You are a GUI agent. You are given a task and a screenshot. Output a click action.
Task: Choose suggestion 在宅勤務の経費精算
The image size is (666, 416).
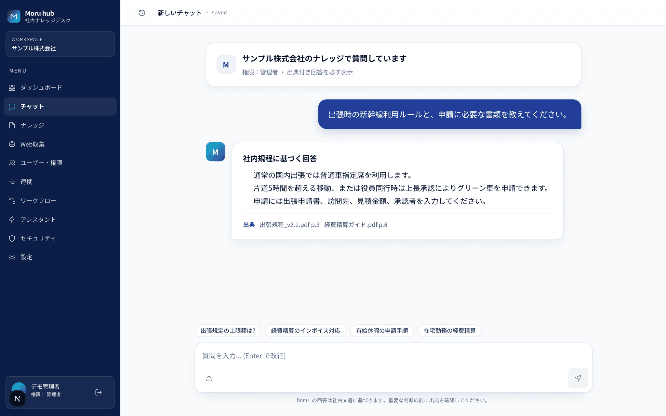click(x=449, y=331)
